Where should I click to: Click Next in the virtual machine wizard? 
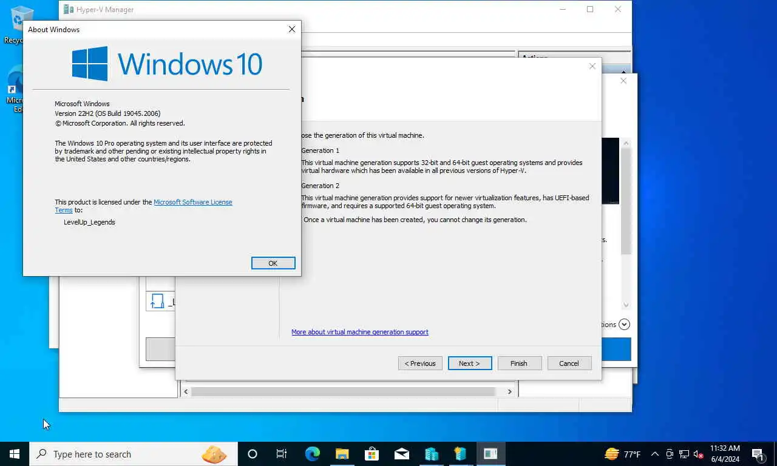(x=469, y=363)
